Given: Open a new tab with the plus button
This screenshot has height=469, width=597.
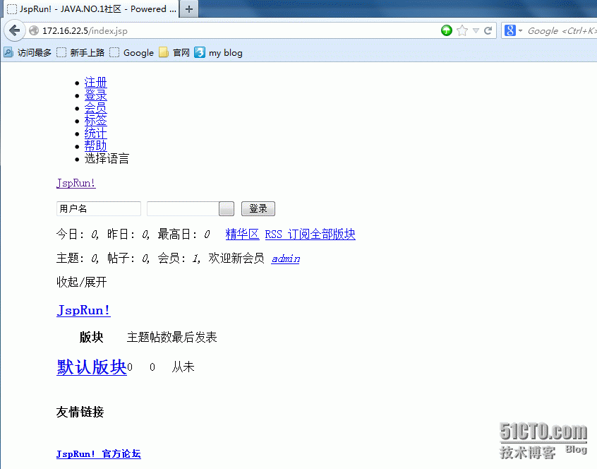Looking at the screenshot, I should [x=189, y=8].
